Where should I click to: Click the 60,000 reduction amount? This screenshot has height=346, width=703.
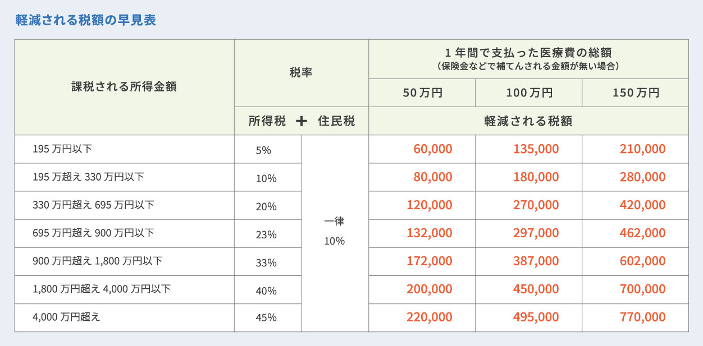pyautogui.click(x=433, y=149)
